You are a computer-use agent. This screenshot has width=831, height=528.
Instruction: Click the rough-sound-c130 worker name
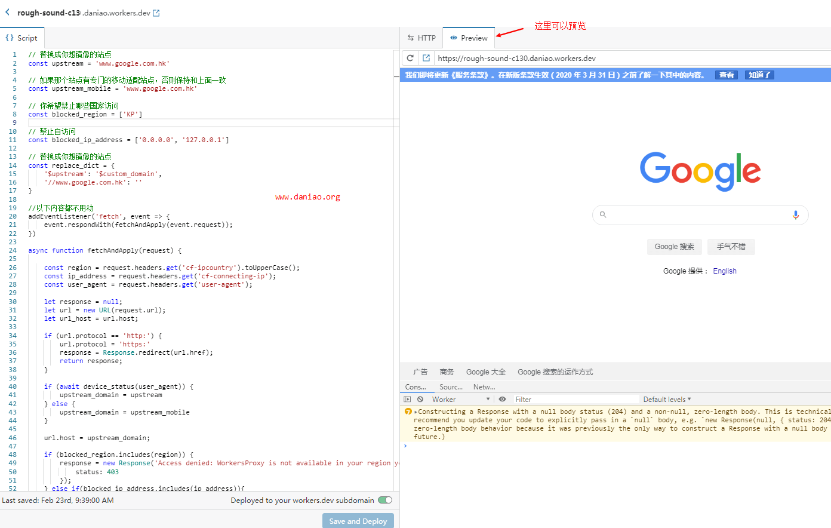(48, 13)
